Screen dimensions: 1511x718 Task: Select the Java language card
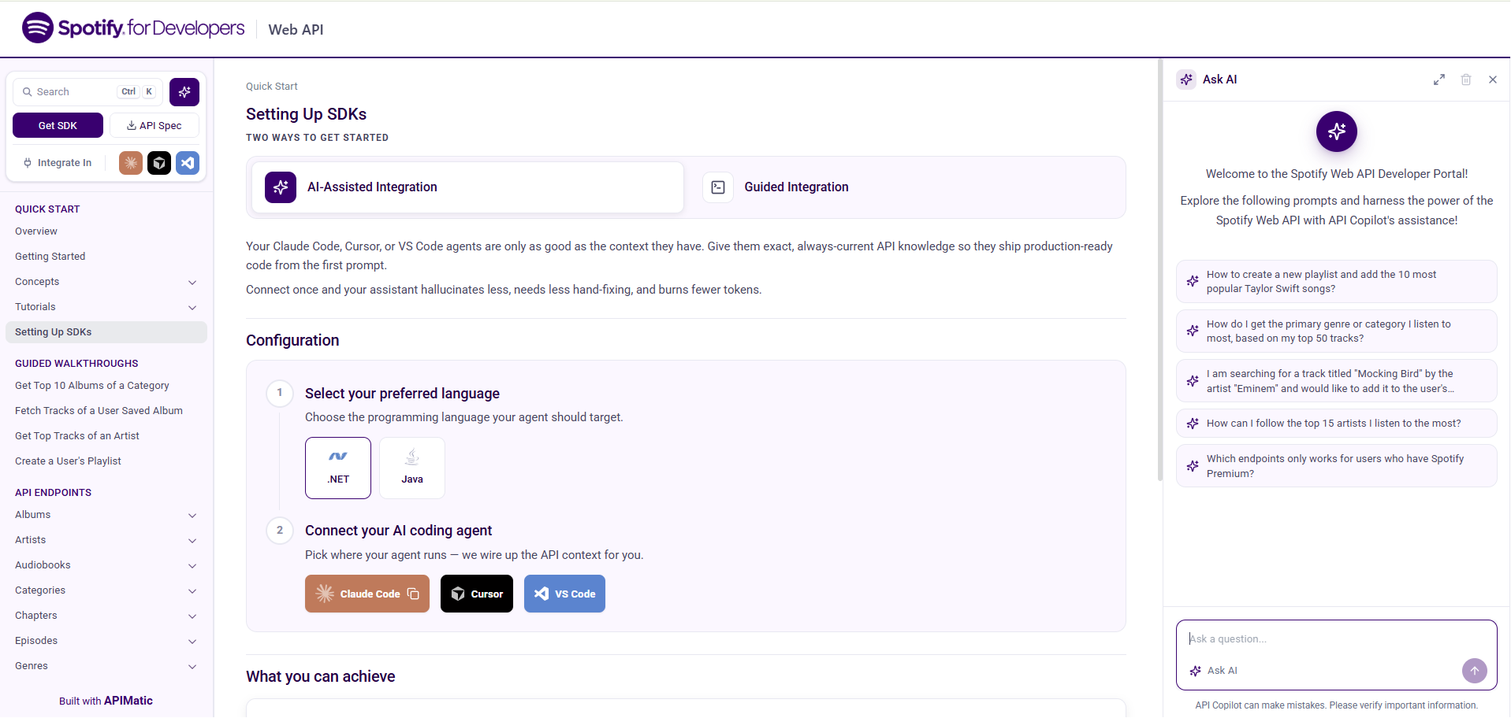412,468
